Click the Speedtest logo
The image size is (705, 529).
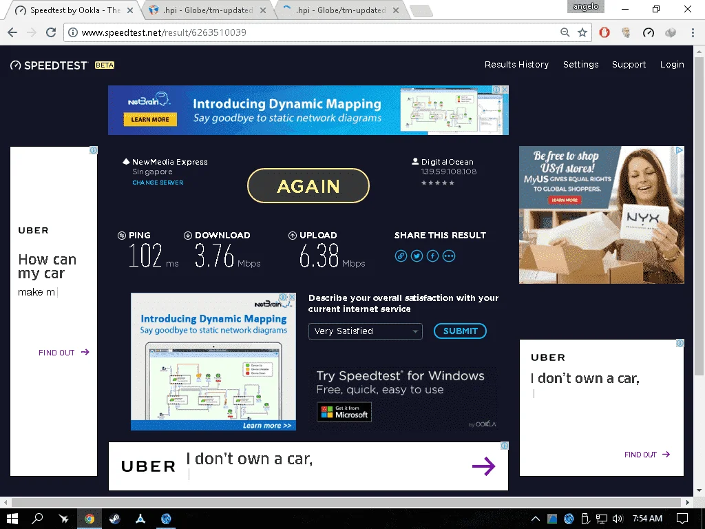point(49,65)
